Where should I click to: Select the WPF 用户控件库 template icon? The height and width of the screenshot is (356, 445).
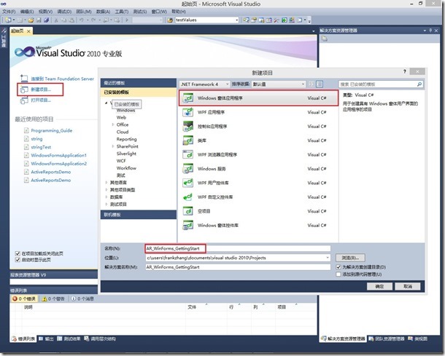[188, 183]
